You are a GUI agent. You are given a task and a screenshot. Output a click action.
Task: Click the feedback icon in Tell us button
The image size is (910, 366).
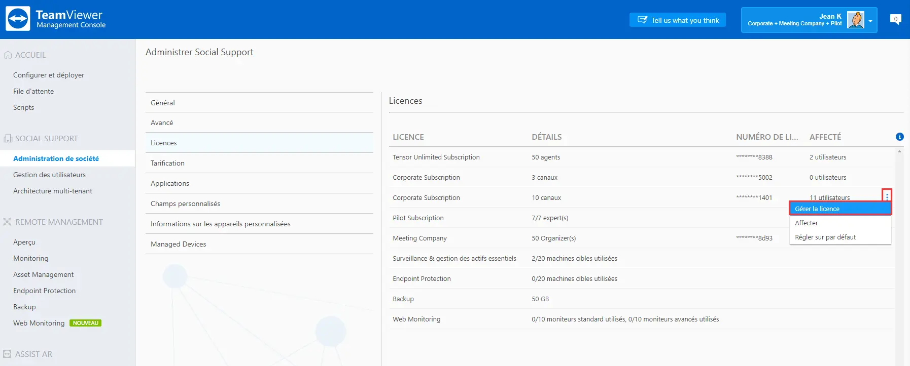click(x=642, y=20)
